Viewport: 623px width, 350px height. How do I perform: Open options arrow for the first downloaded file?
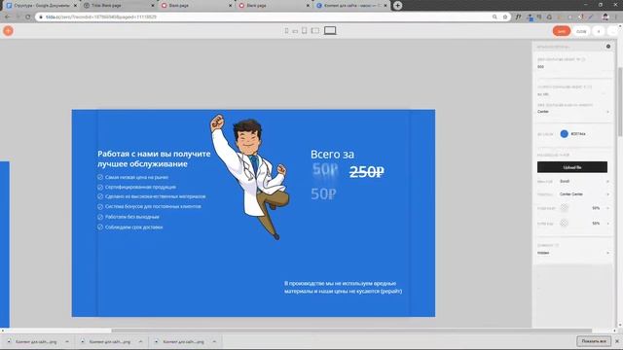click(67, 341)
